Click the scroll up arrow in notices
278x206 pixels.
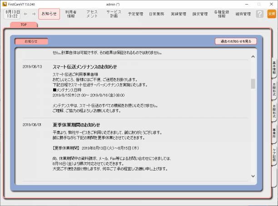point(253,57)
